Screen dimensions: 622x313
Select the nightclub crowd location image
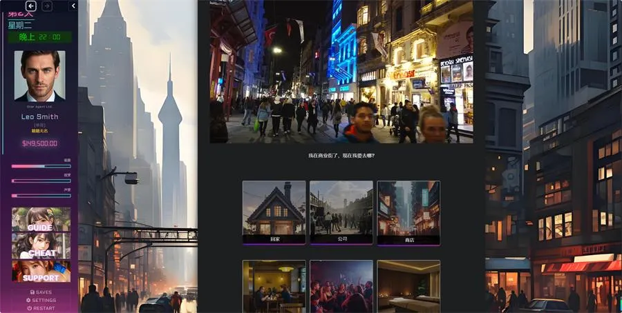click(x=341, y=286)
